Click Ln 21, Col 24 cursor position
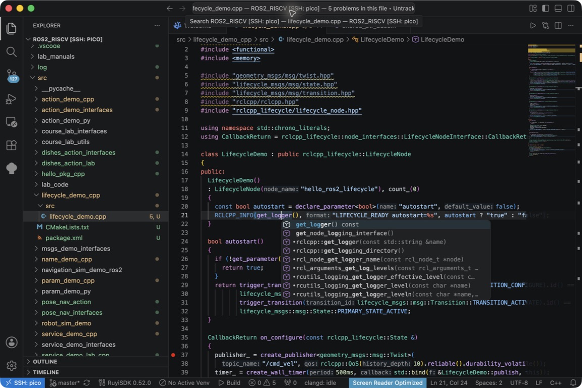582x388 pixels. pyautogui.click(x=449, y=383)
